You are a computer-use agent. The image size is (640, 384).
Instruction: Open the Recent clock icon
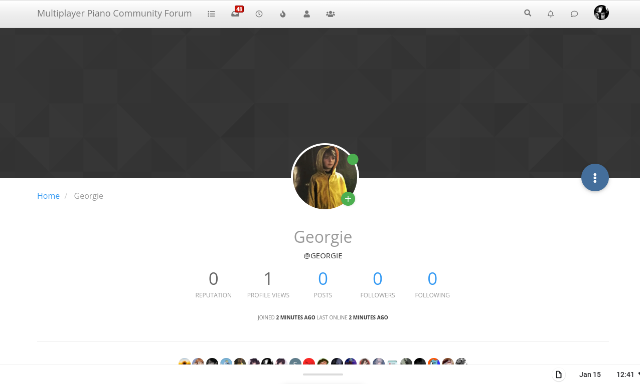259,14
